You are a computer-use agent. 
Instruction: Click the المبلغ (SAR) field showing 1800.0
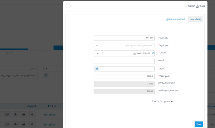[124, 76]
